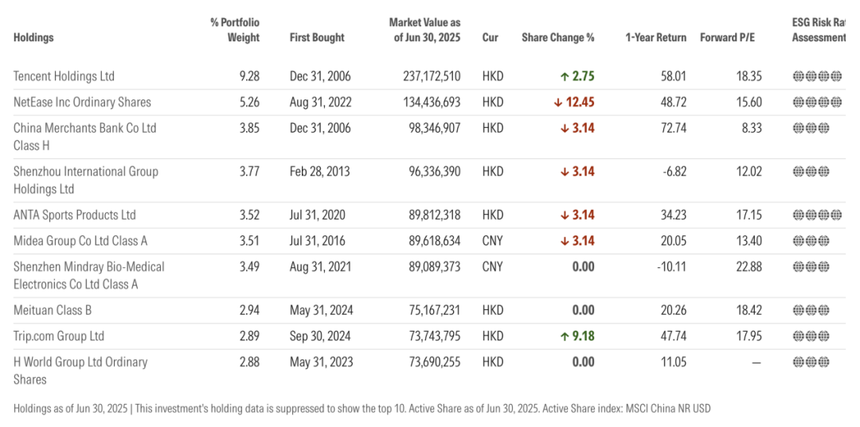Click the Share Change % column header
The image size is (860, 427).
tap(557, 37)
